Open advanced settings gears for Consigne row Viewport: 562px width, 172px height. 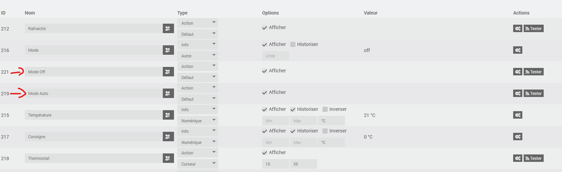pyautogui.click(x=518, y=137)
